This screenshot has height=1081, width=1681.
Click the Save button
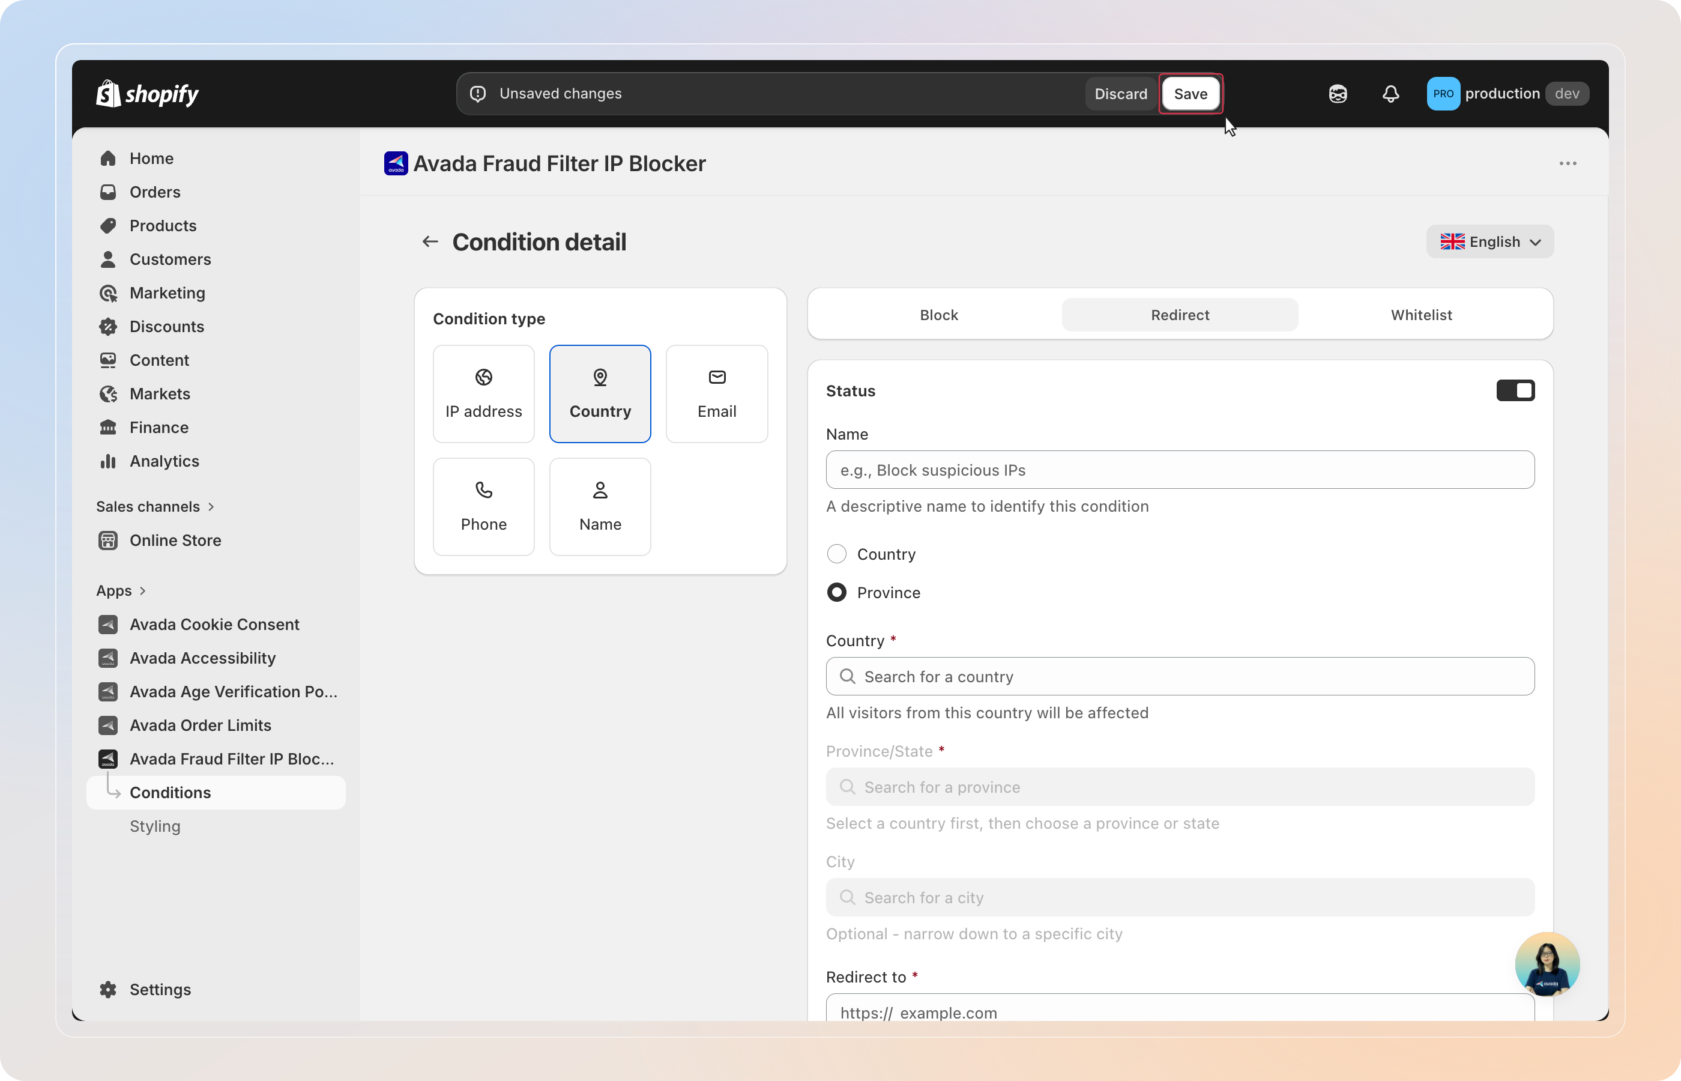[1190, 93]
